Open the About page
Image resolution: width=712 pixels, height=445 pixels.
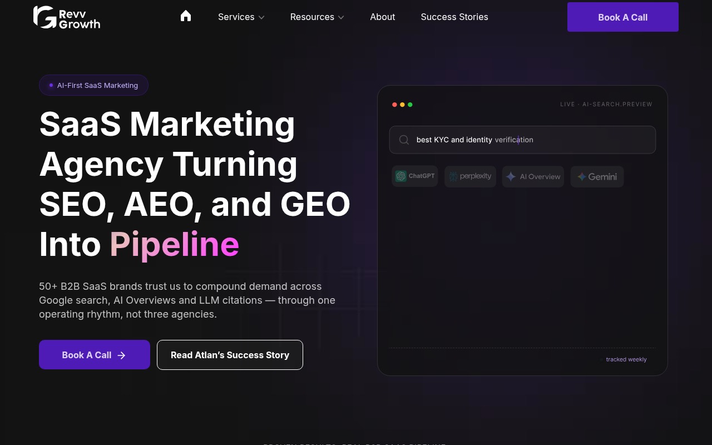tap(383, 17)
